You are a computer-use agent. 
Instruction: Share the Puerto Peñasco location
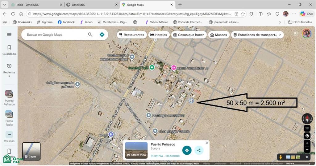(x=199, y=150)
